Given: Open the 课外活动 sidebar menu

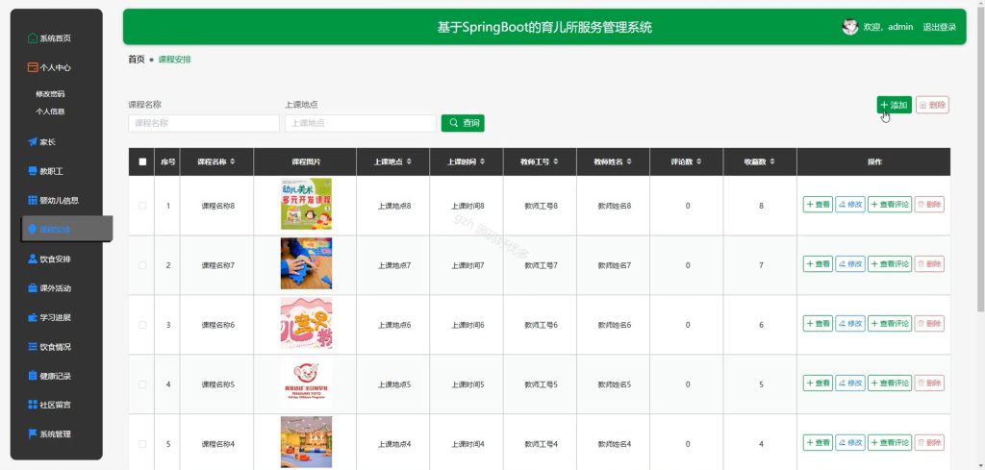Looking at the screenshot, I should coord(56,288).
